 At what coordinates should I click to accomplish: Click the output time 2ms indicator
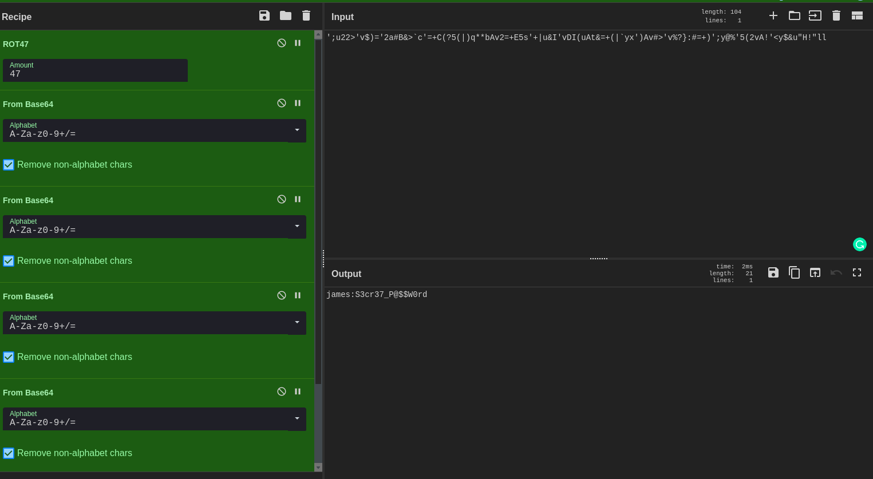734,267
